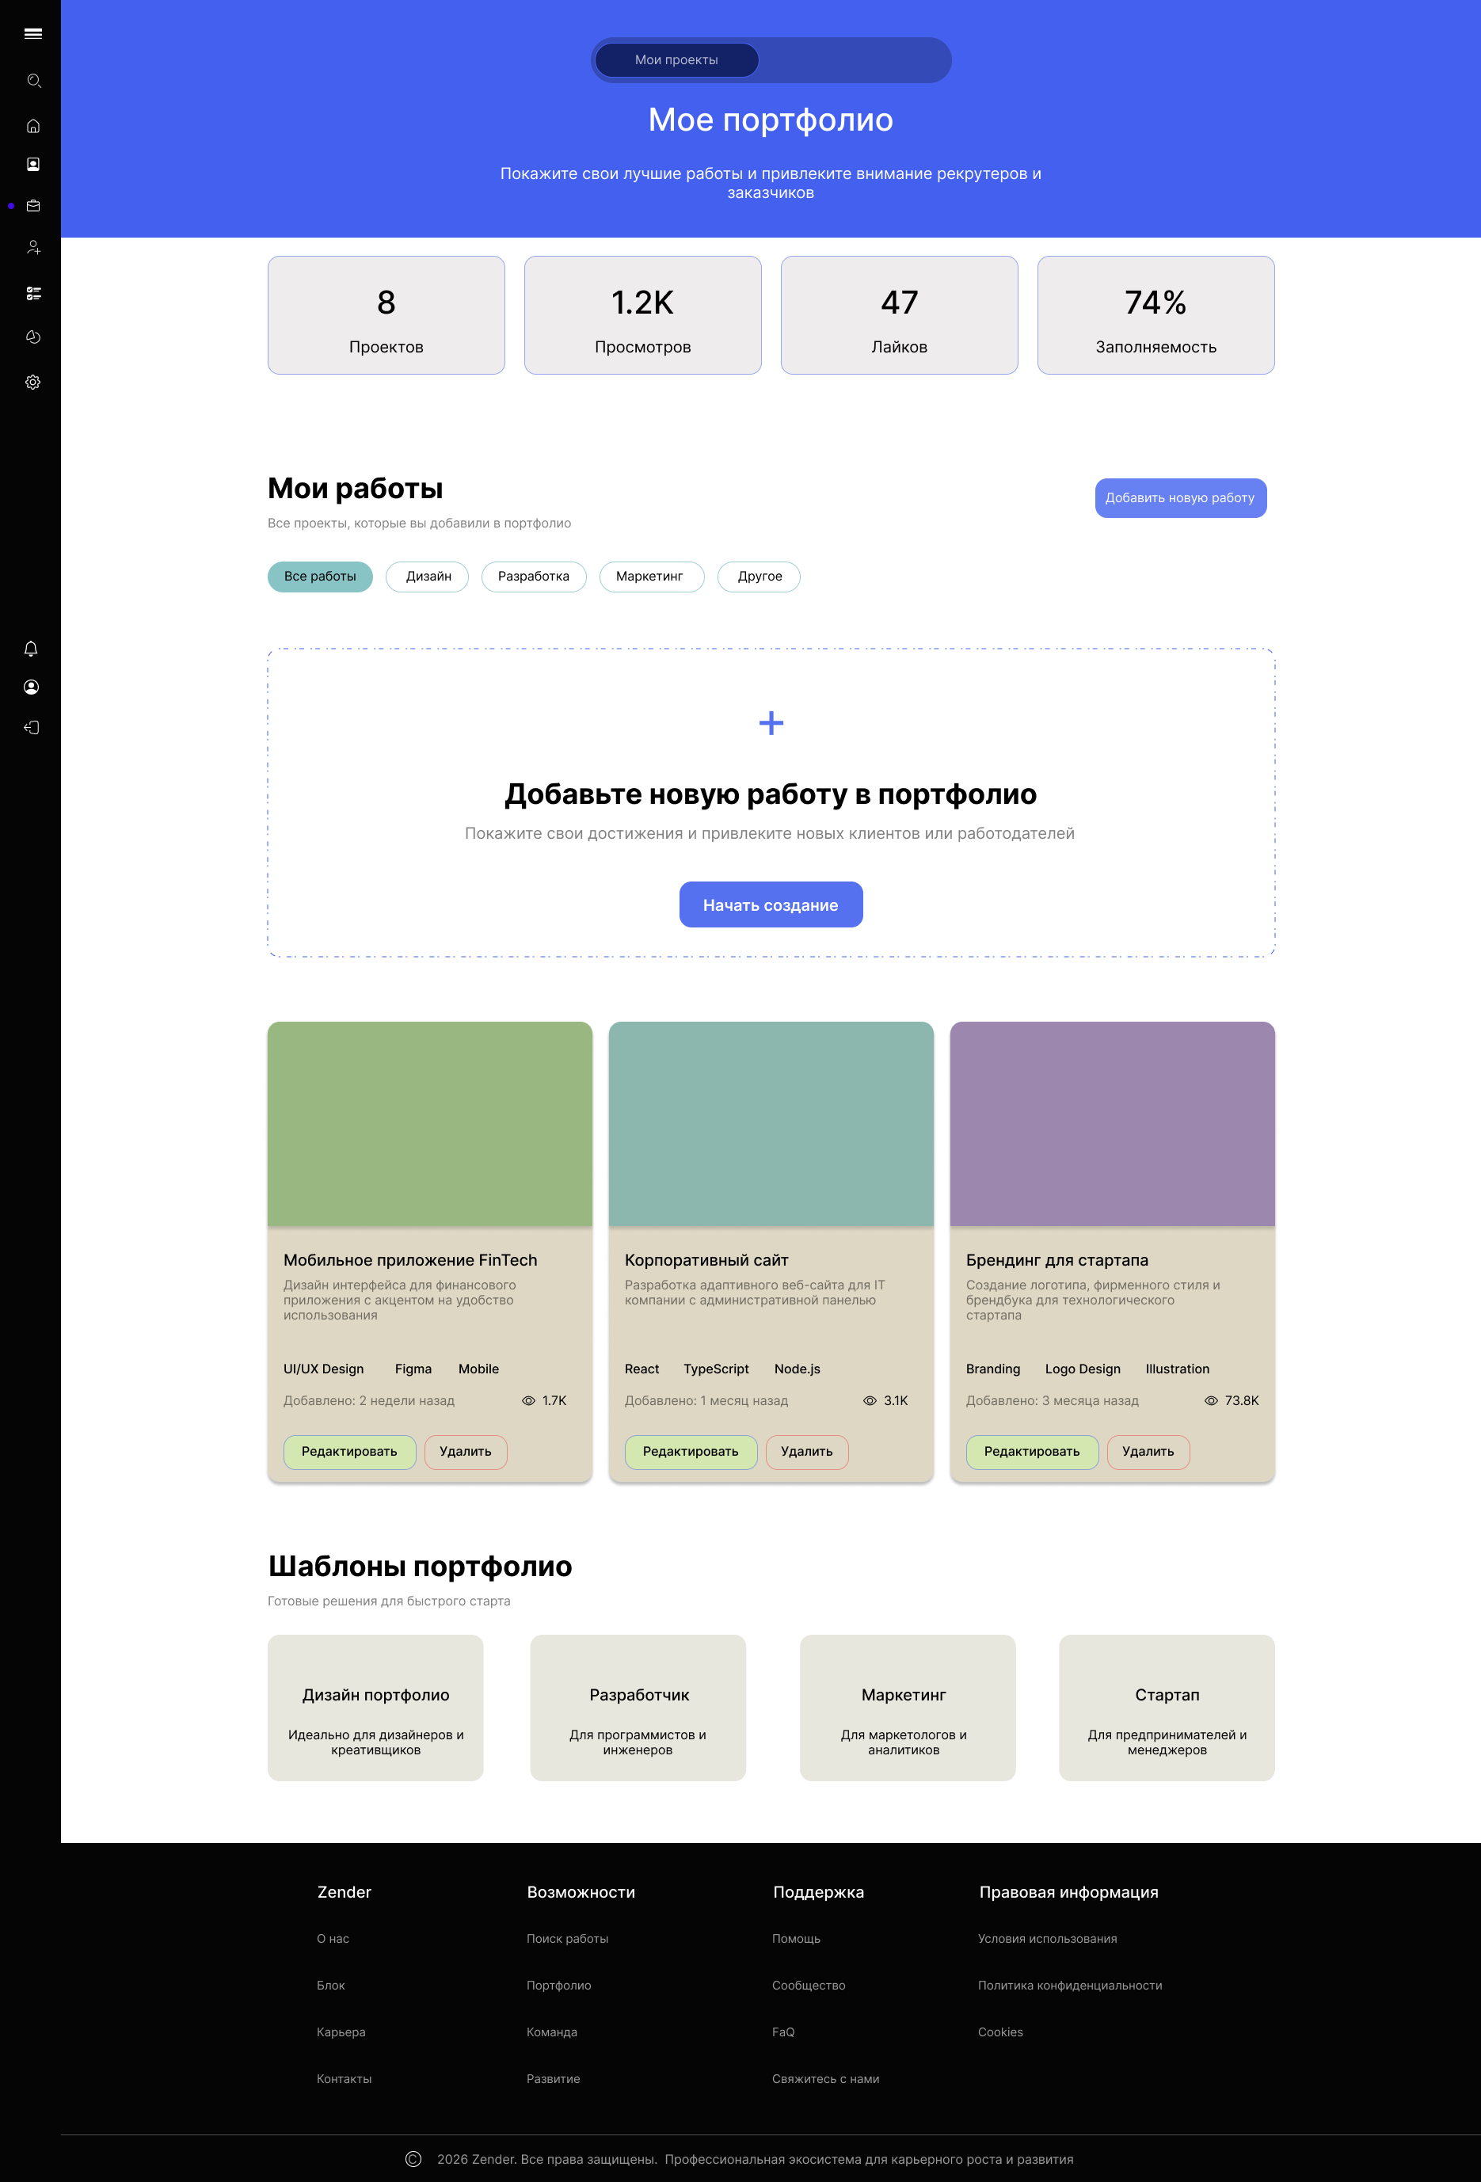Enable the 'Дизайн' works filter
This screenshot has height=2182, width=1481.
coord(426,577)
